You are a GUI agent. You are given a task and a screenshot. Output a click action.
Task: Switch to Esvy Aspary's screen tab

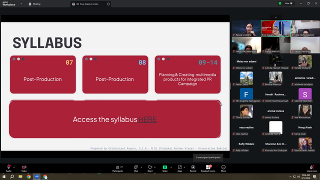pos(91,4)
